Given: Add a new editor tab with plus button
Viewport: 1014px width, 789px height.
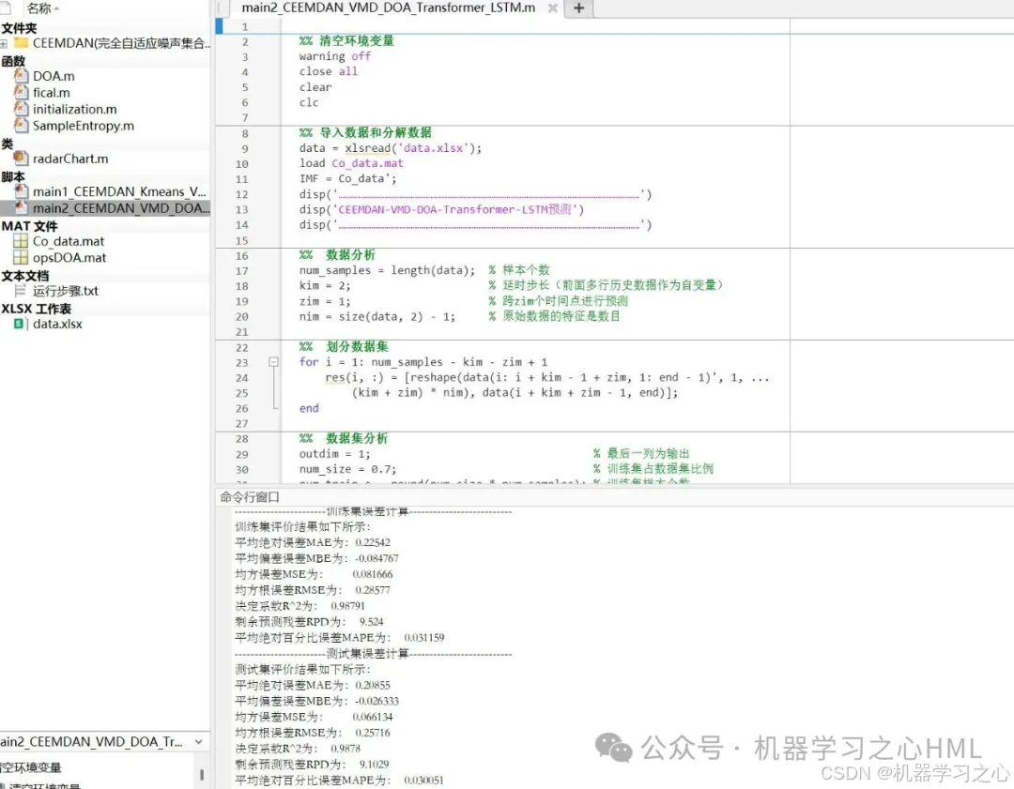Looking at the screenshot, I should [x=578, y=8].
